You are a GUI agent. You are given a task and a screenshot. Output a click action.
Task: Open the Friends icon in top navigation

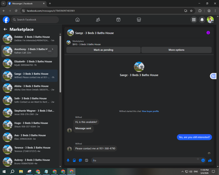point(98,20)
